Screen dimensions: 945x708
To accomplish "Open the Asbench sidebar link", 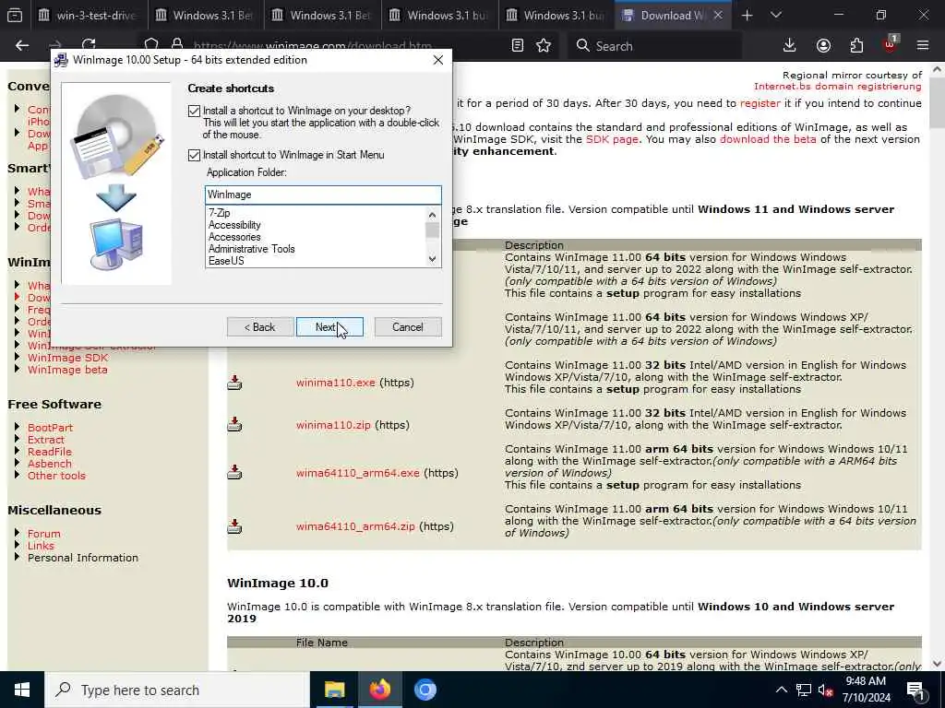I will click(x=50, y=464).
